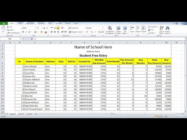Toggle Underline formatting
187x140 pixels.
[29, 32]
